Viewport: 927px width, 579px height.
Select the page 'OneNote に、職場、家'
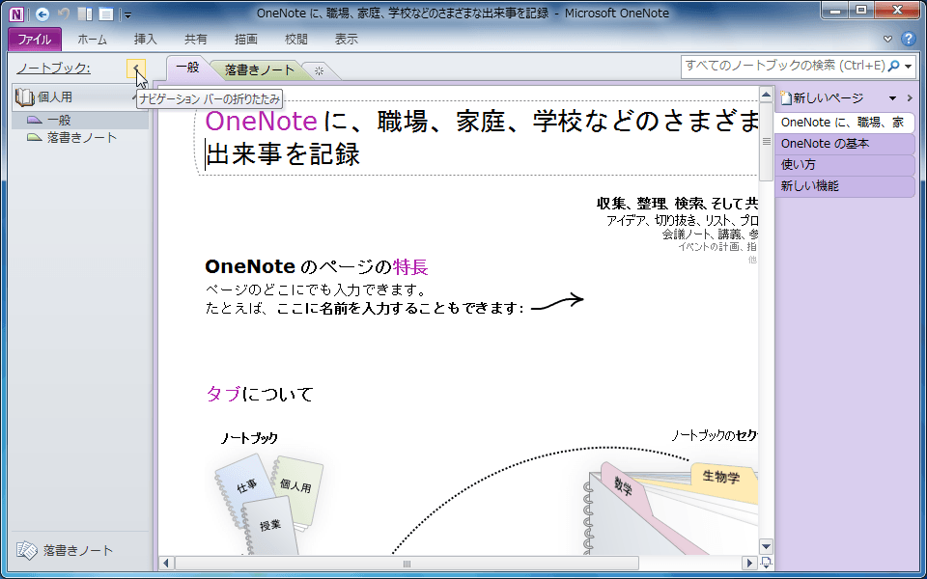pos(844,123)
